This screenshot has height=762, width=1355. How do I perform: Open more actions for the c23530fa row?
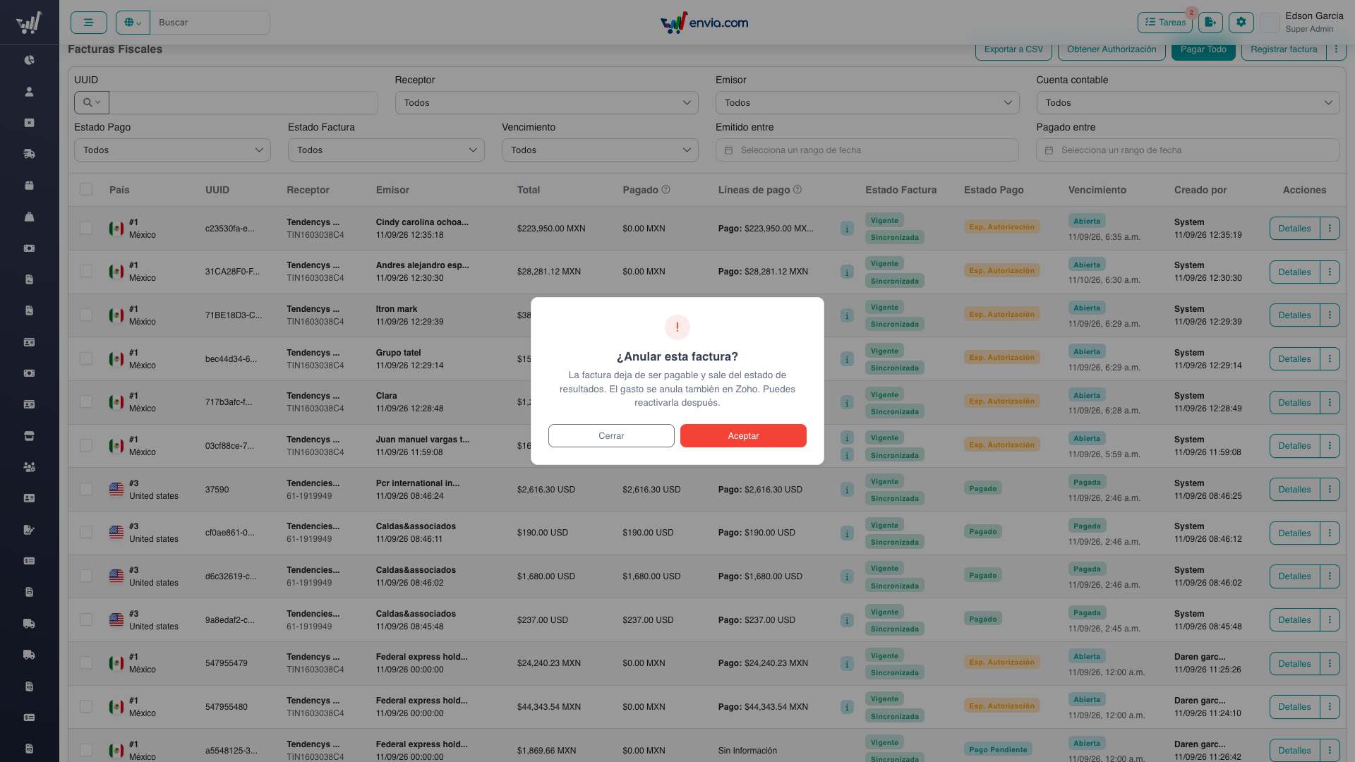pyautogui.click(x=1330, y=229)
